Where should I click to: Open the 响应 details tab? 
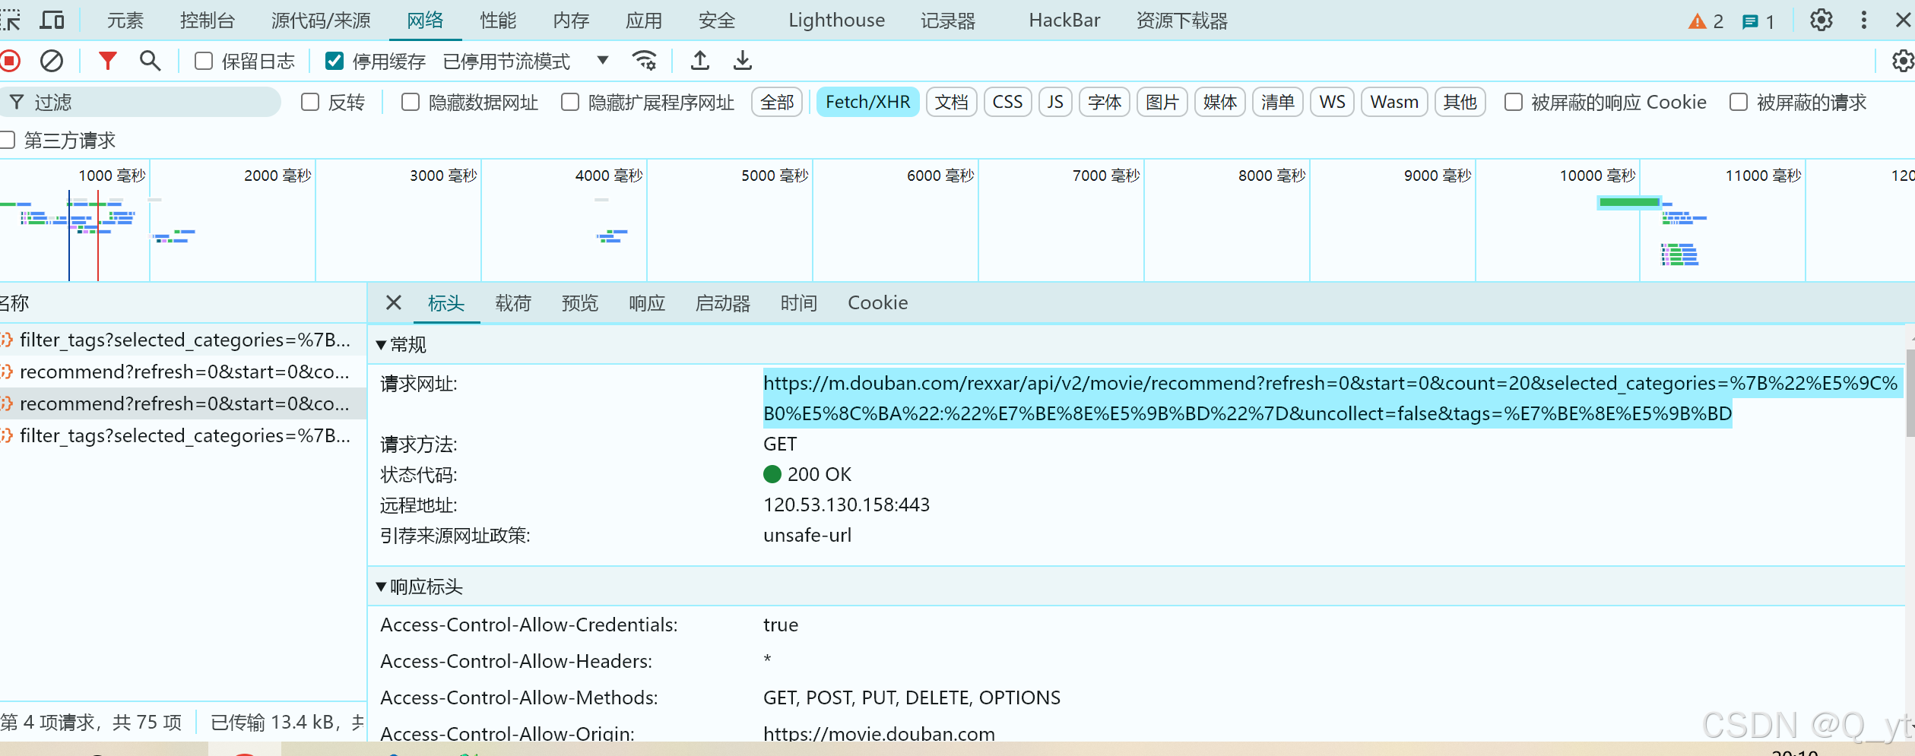coord(647,303)
